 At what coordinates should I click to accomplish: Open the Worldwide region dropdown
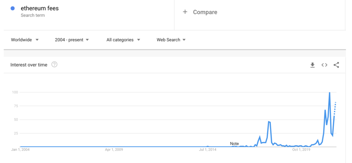[x=25, y=40]
